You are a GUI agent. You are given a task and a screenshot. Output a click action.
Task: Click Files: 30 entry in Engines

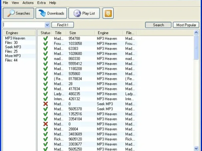pyautogui.click(x=11, y=43)
